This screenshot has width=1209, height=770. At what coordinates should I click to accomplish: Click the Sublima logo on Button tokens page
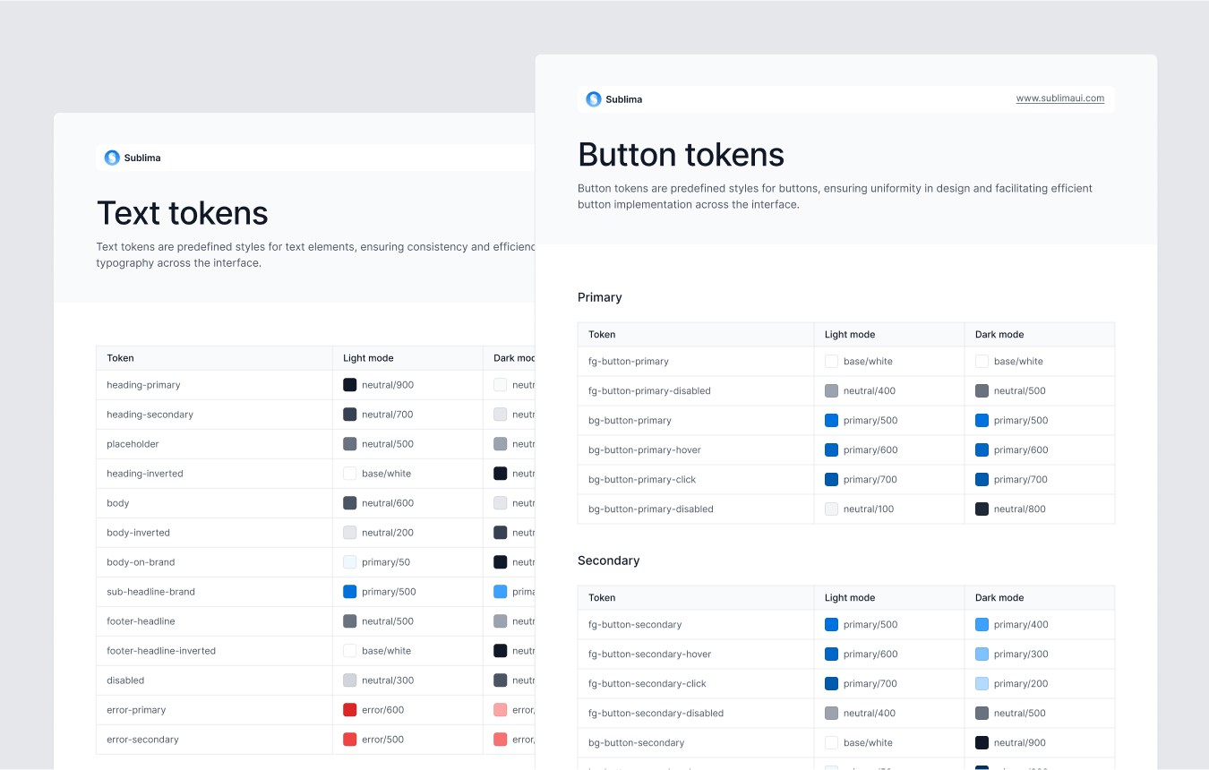tap(614, 99)
